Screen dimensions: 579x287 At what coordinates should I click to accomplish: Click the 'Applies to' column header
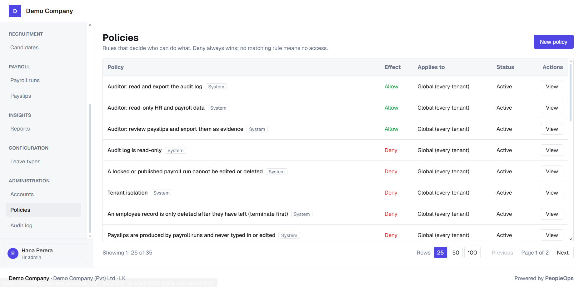431,67
